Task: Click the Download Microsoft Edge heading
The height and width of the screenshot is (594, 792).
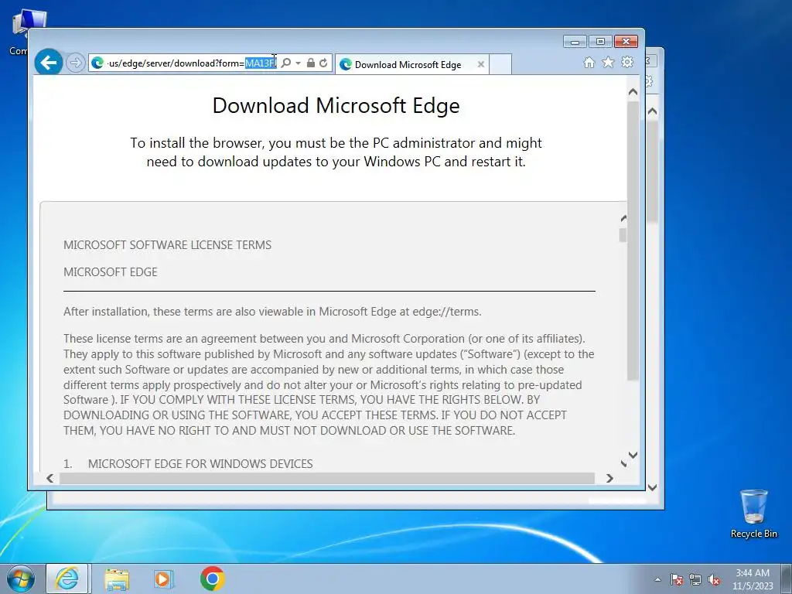Action: [336, 105]
